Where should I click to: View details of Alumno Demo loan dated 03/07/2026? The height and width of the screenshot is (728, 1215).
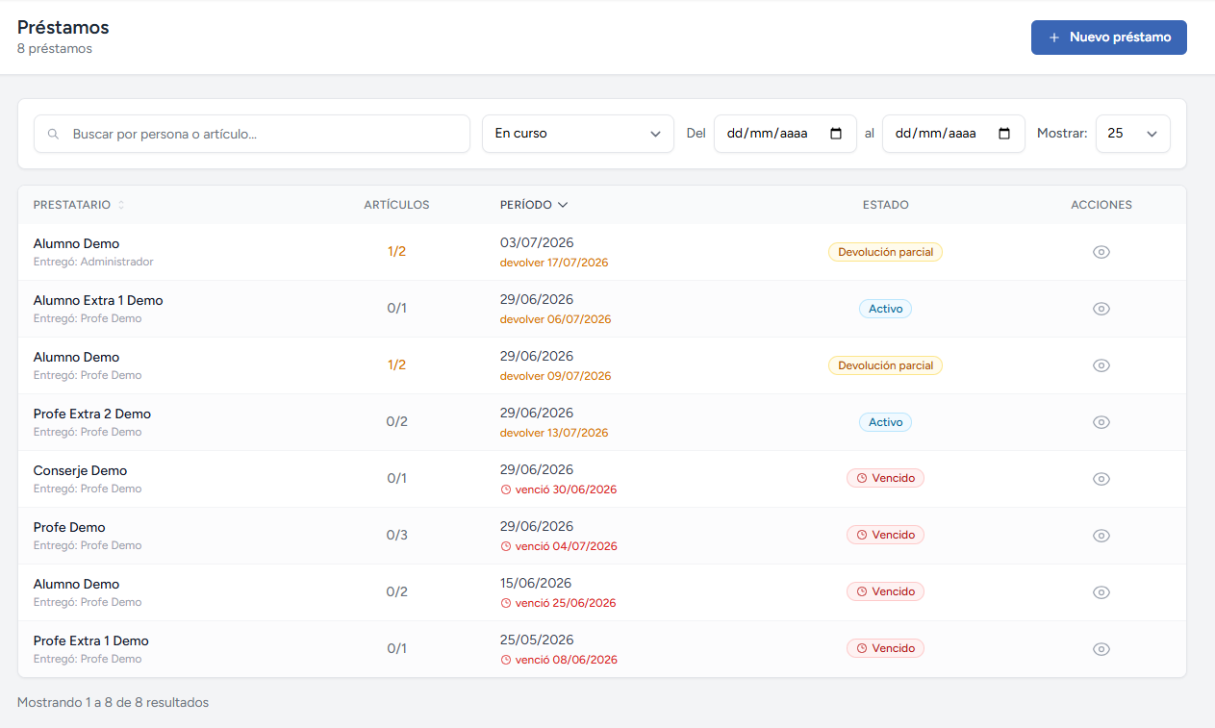click(x=1101, y=252)
